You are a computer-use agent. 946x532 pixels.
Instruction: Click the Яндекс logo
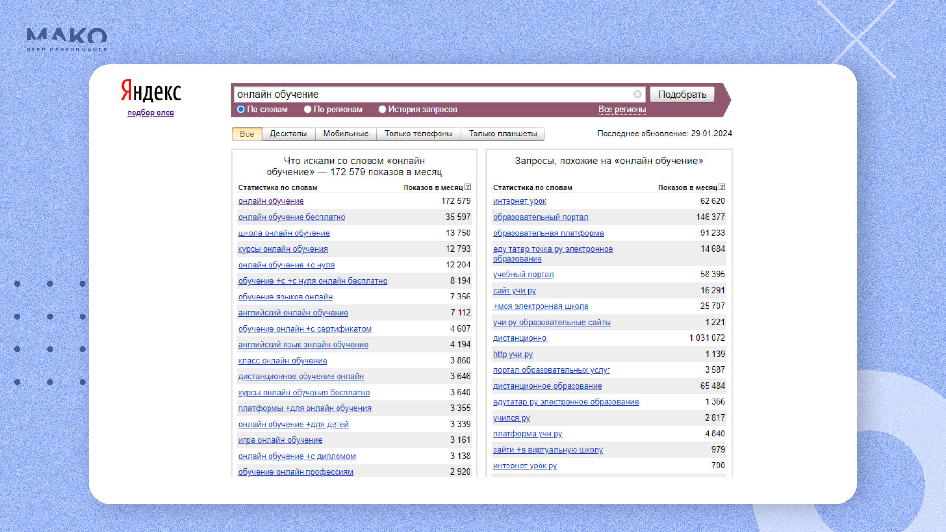151,91
